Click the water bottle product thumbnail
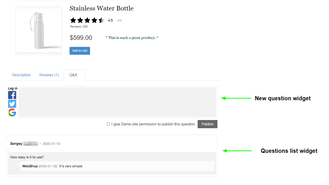Viewport: 329px width, 185px height. 39,31
